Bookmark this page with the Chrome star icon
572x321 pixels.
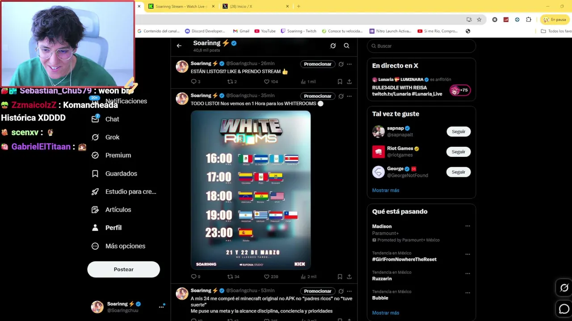tap(479, 20)
